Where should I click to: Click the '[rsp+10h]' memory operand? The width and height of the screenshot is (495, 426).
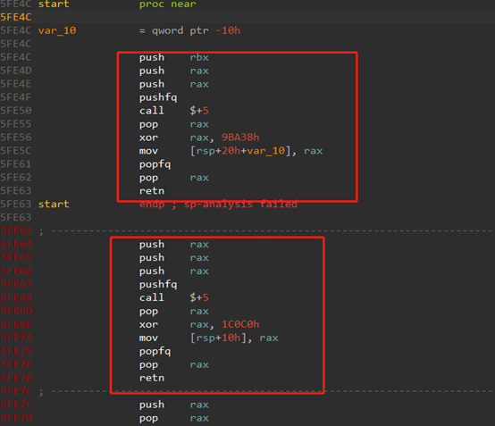[218, 338]
